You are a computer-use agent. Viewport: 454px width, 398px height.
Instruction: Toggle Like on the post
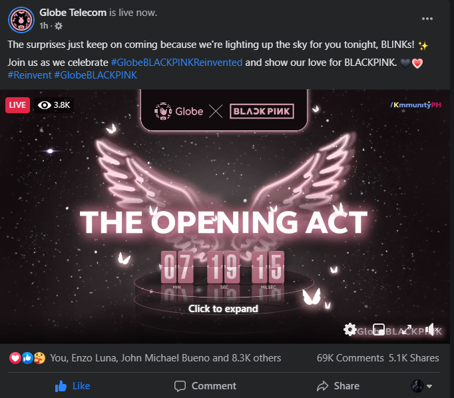click(x=73, y=386)
